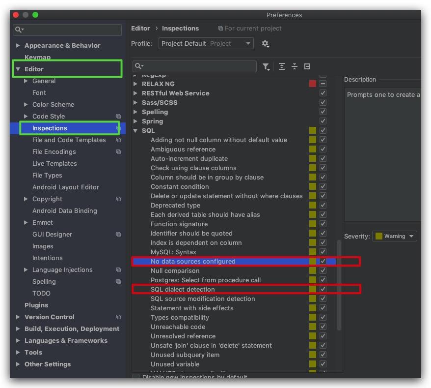Uncheck the No data sources configured checkbox
Viewport: 431px width, 388px height.
323,261
